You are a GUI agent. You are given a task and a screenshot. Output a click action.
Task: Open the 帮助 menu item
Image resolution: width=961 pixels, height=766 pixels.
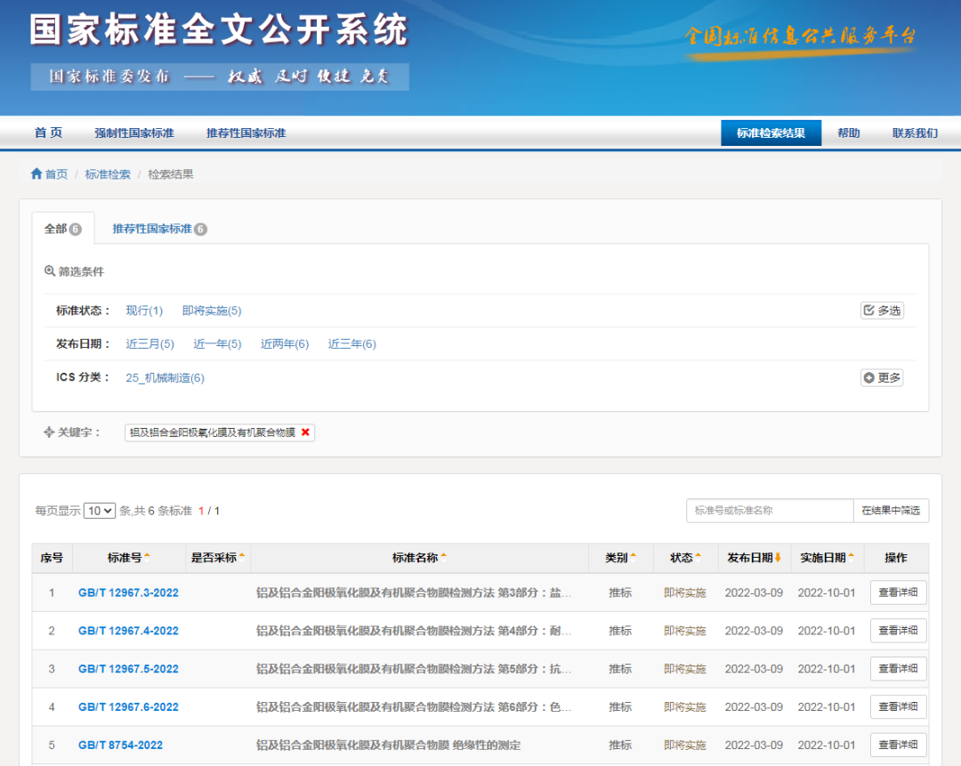tap(848, 132)
